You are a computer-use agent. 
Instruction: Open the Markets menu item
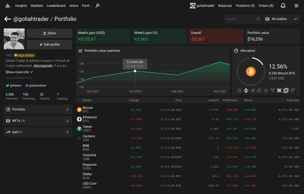point(37,6)
